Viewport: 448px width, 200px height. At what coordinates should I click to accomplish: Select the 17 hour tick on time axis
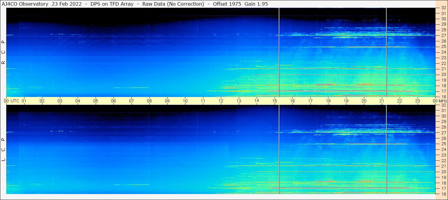(x=310, y=101)
